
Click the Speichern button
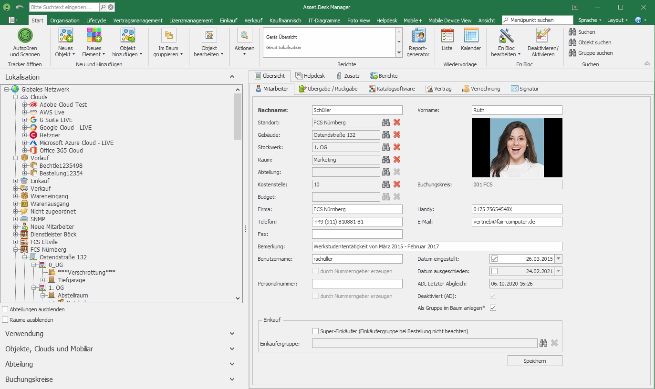(534, 361)
